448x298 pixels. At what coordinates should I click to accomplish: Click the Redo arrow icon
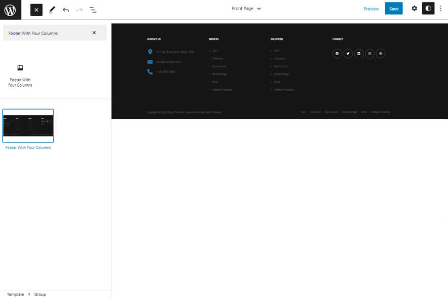click(x=79, y=9)
